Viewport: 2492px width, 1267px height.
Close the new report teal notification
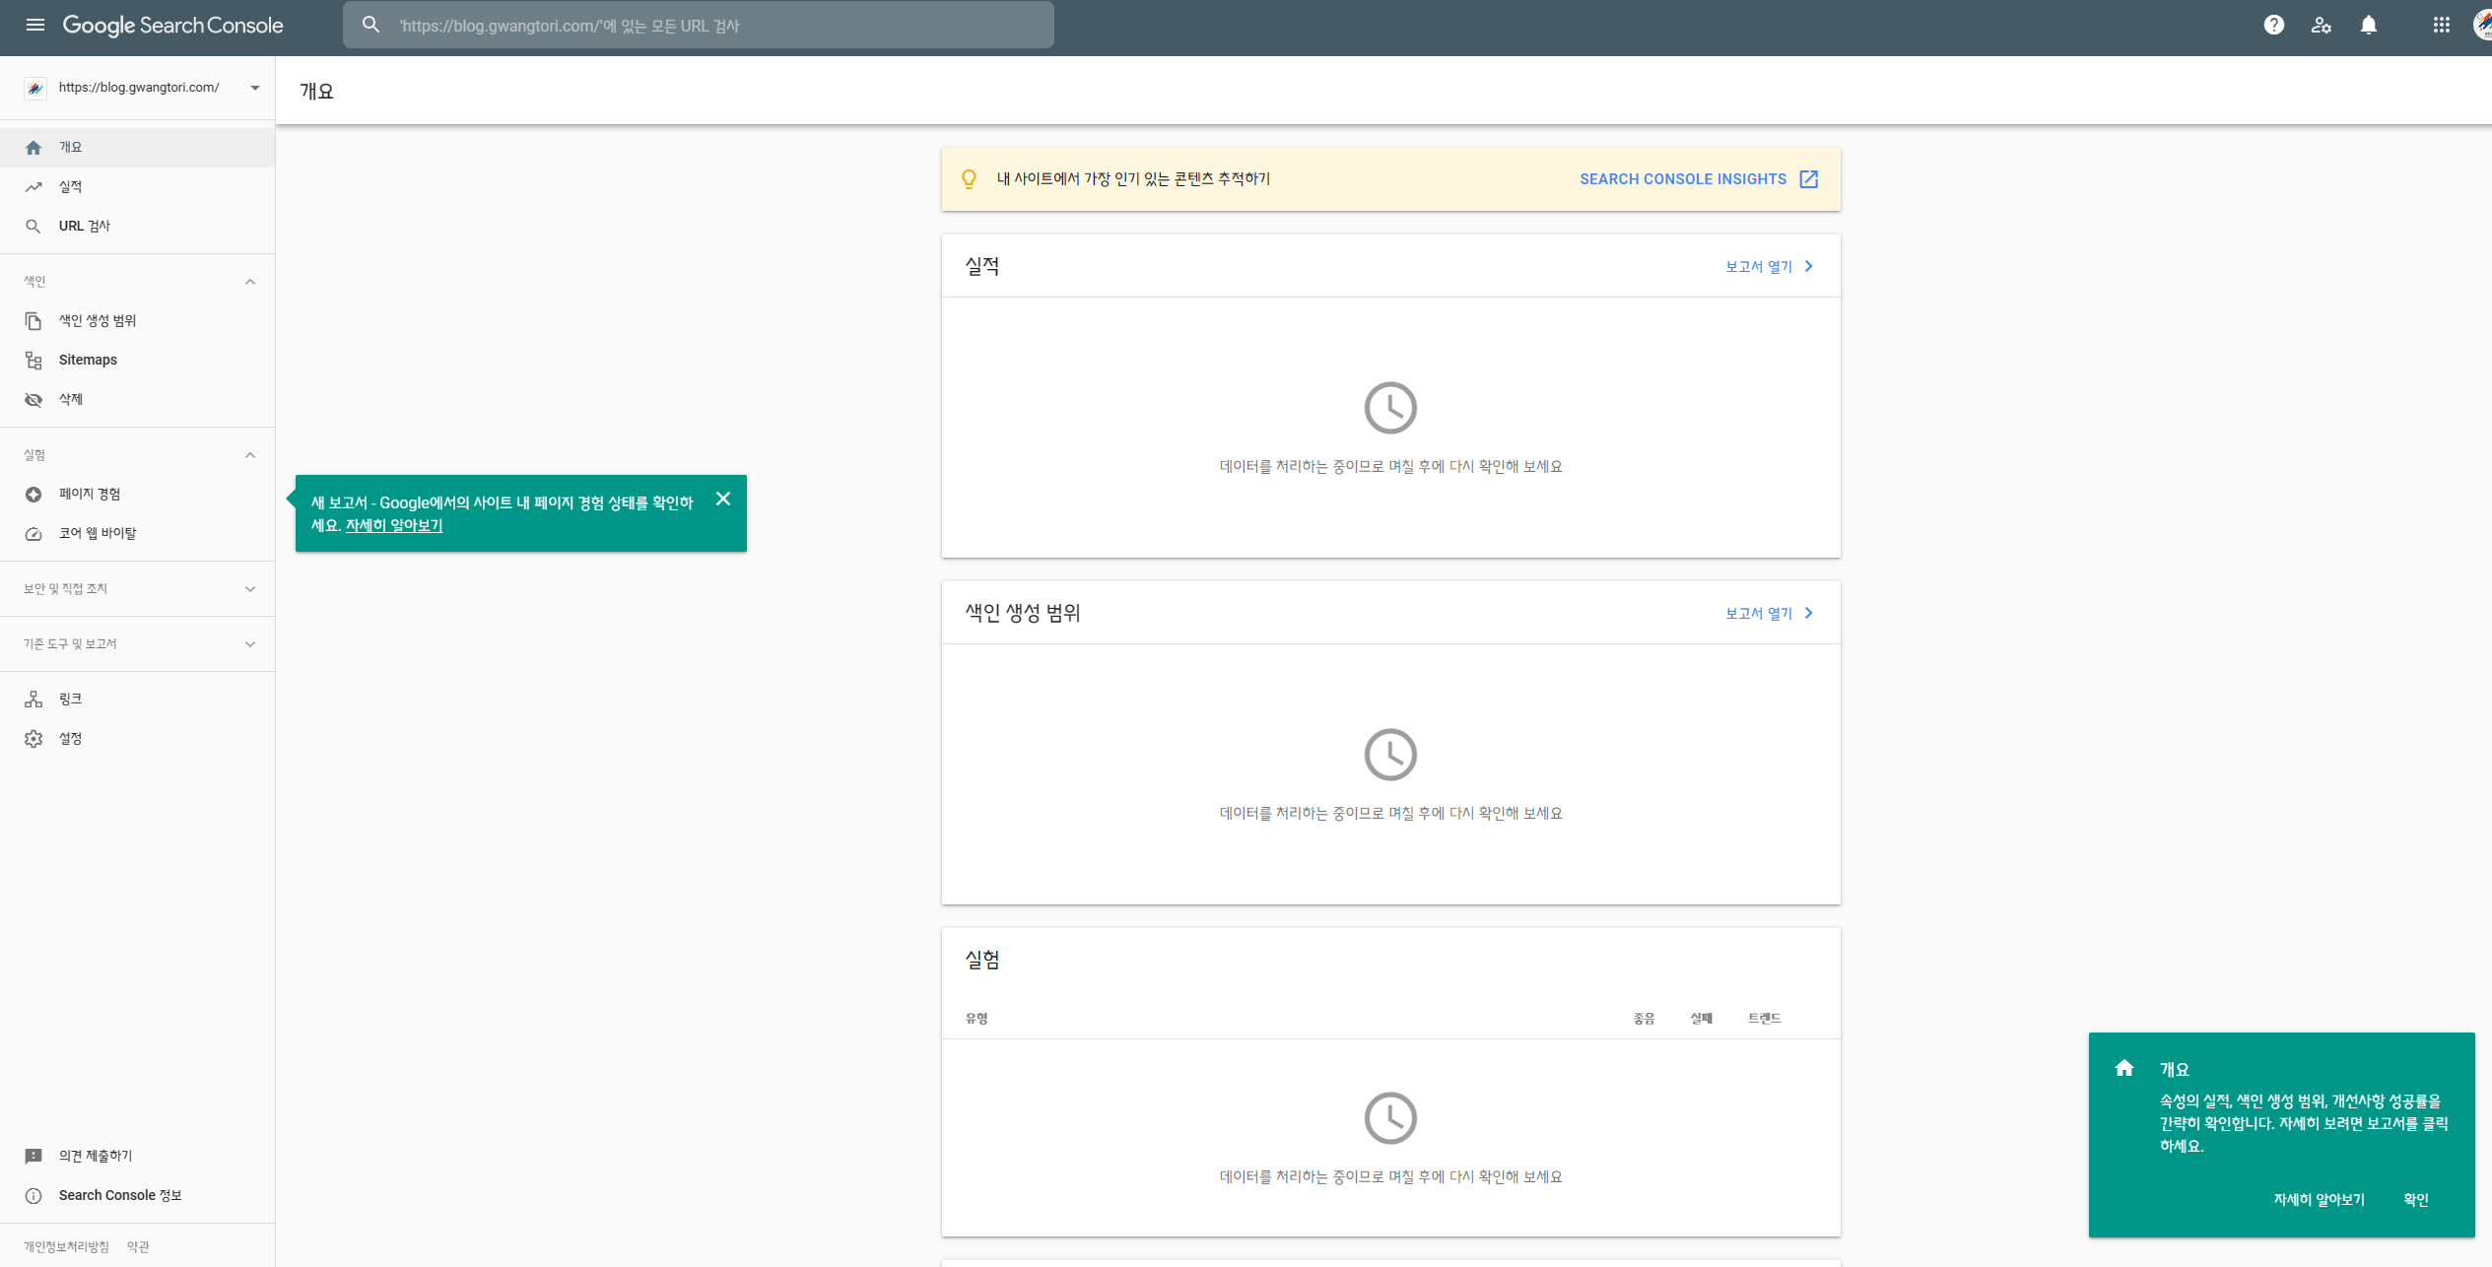point(723,499)
